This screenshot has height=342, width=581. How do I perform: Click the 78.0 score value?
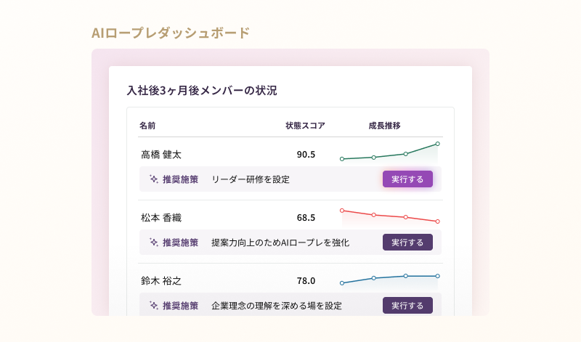pyautogui.click(x=306, y=280)
